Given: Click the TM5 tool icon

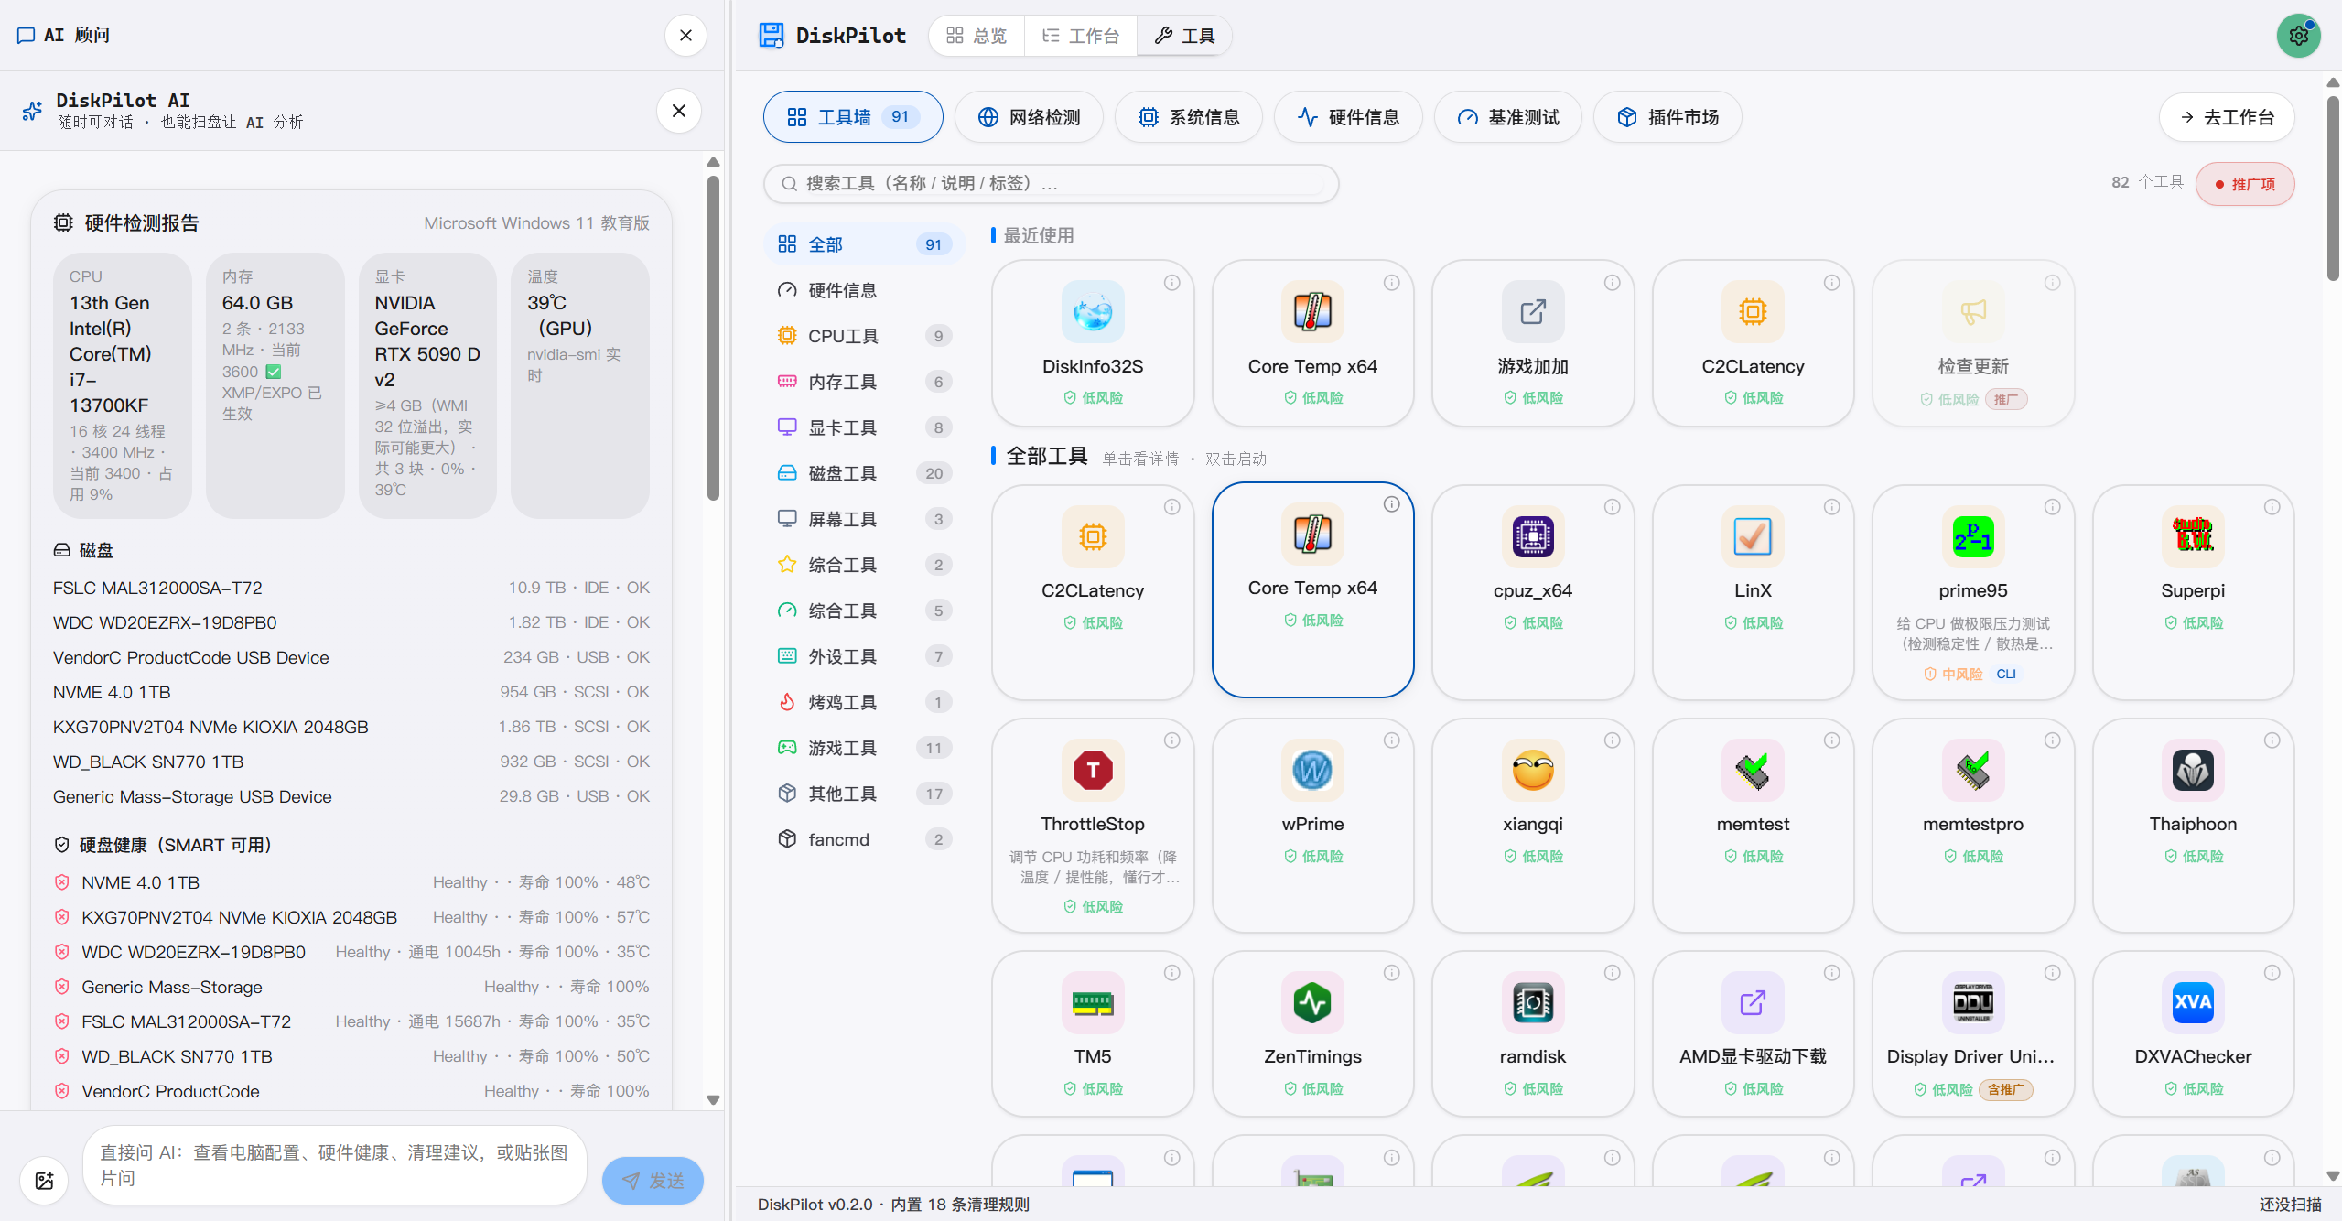Looking at the screenshot, I should pos(1093,1002).
